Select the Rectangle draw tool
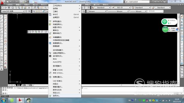184x103 pixels. [x=2, y=28]
